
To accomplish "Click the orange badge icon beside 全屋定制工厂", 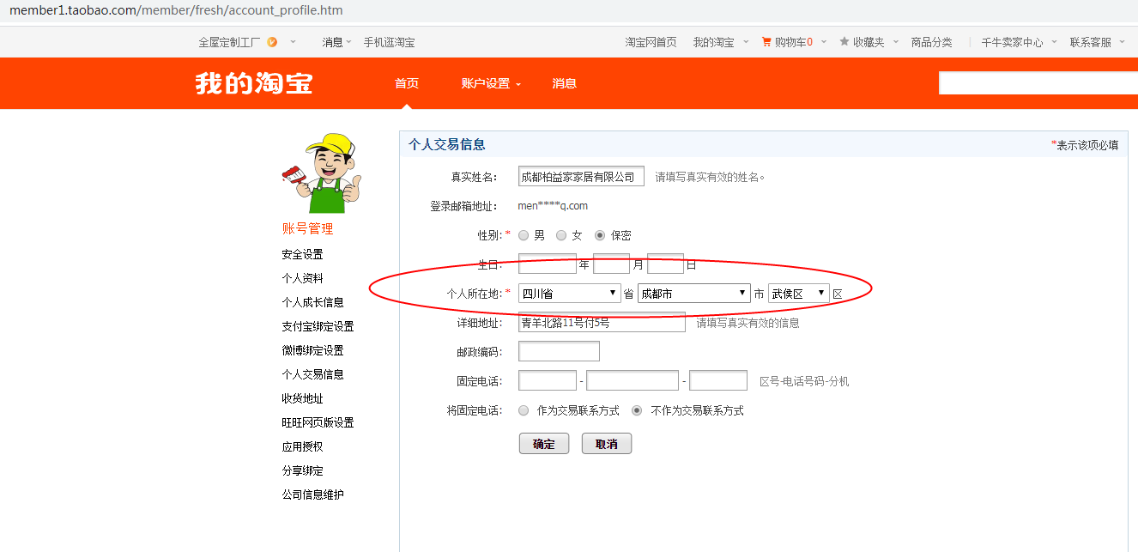I will tap(272, 42).
